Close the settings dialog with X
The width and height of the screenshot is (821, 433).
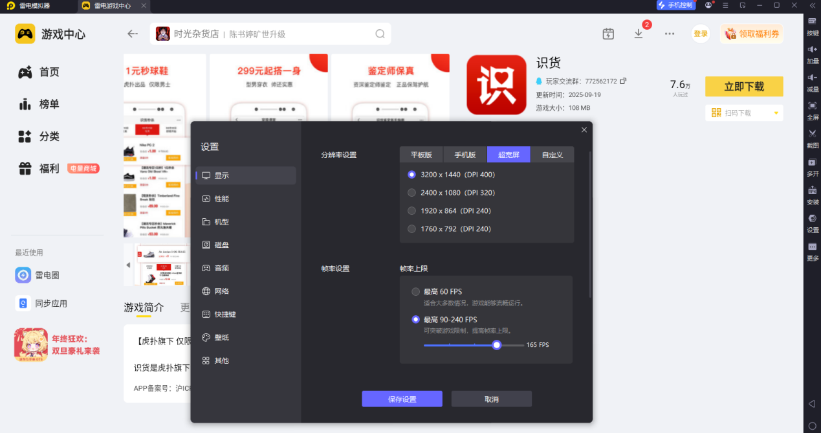coord(584,130)
